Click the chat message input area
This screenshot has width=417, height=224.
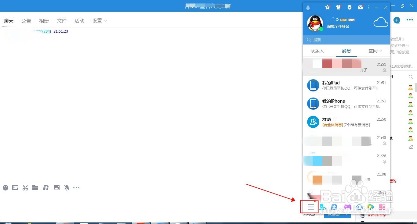pos(150,201)
